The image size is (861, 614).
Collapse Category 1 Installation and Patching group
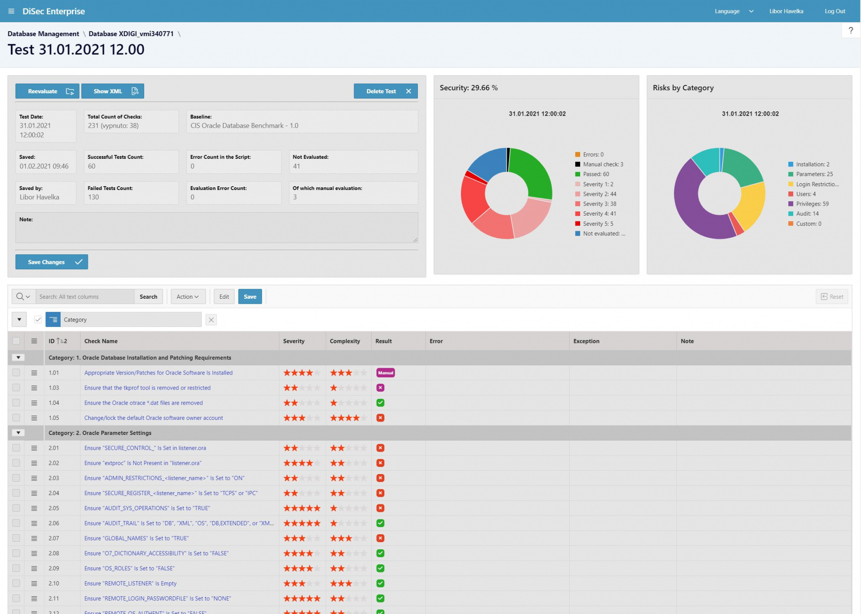[x=18, y=358]
